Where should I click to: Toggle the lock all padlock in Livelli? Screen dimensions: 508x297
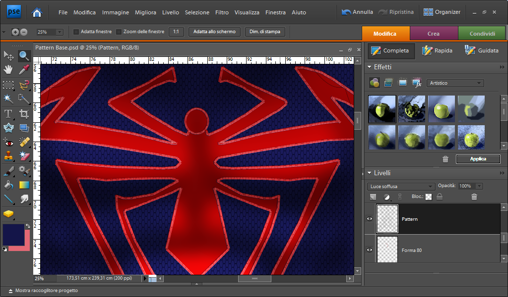(x=440, y=197)
